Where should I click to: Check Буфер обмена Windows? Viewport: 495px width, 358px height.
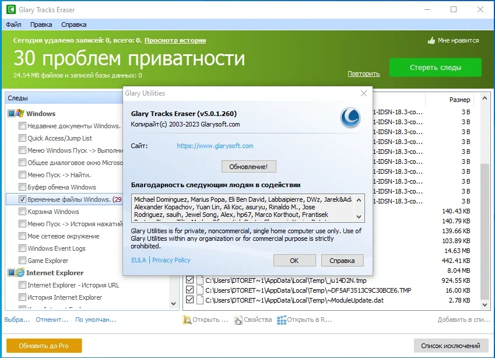(22, 187)
